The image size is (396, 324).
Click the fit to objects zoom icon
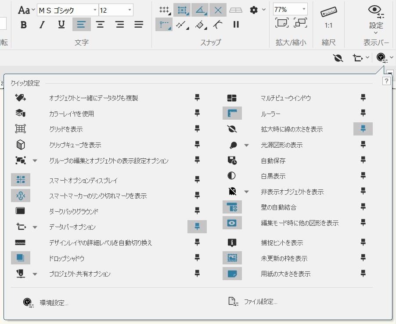[x=301, y=23]
